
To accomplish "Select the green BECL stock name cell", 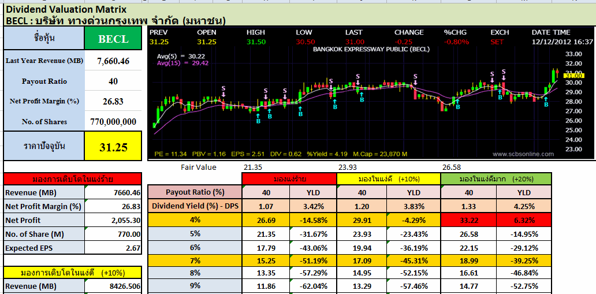I will point(113,39).
